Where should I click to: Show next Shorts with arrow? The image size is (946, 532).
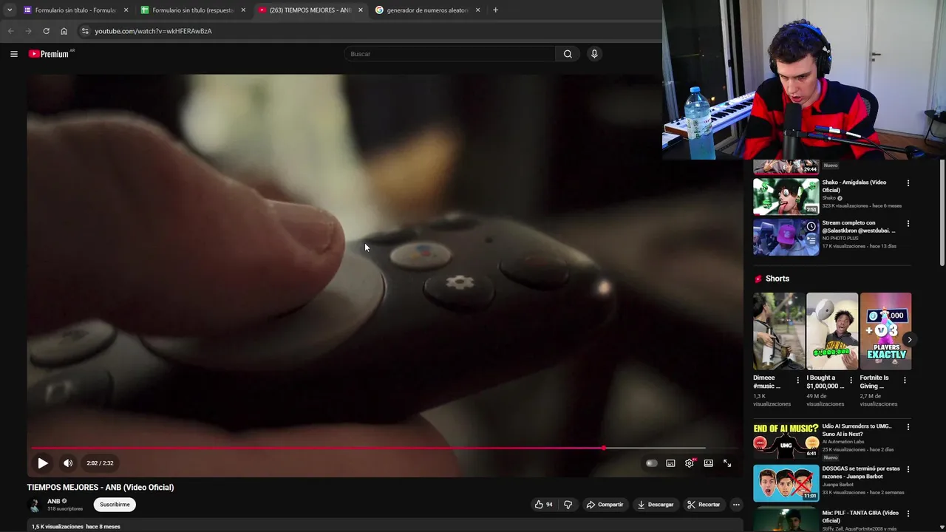(x=910, y=339)
